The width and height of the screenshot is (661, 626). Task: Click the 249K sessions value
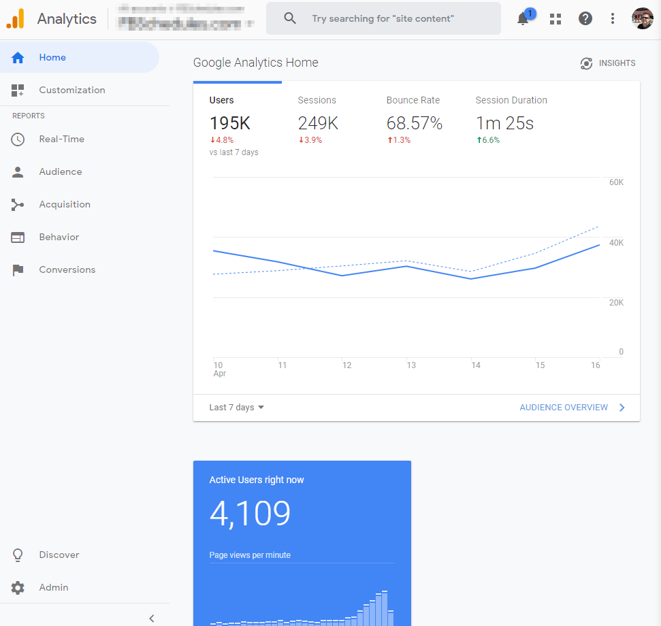(318, 123)
